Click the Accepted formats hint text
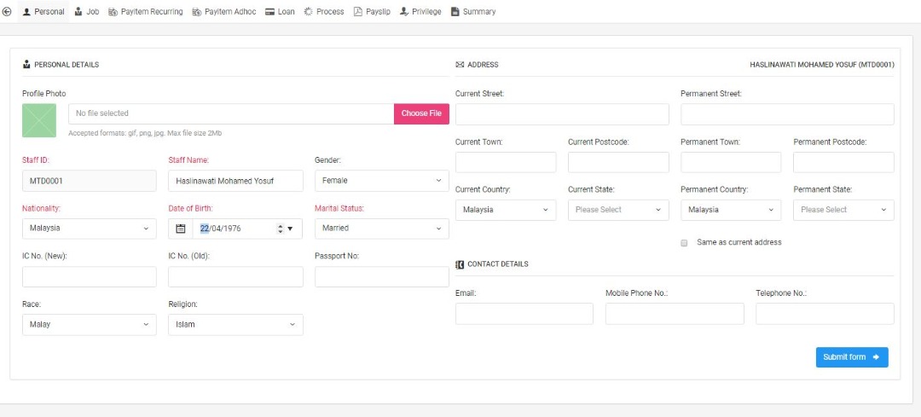The image size is (921, 417). point(145,133)
